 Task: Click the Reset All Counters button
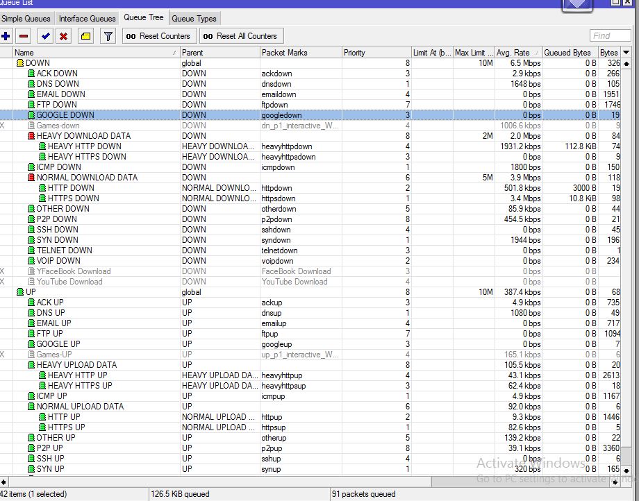click(x=241, y=36)
